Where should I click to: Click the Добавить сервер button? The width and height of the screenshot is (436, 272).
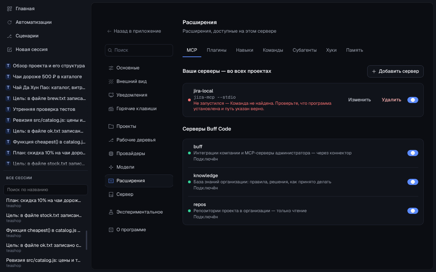pos(395,71)
